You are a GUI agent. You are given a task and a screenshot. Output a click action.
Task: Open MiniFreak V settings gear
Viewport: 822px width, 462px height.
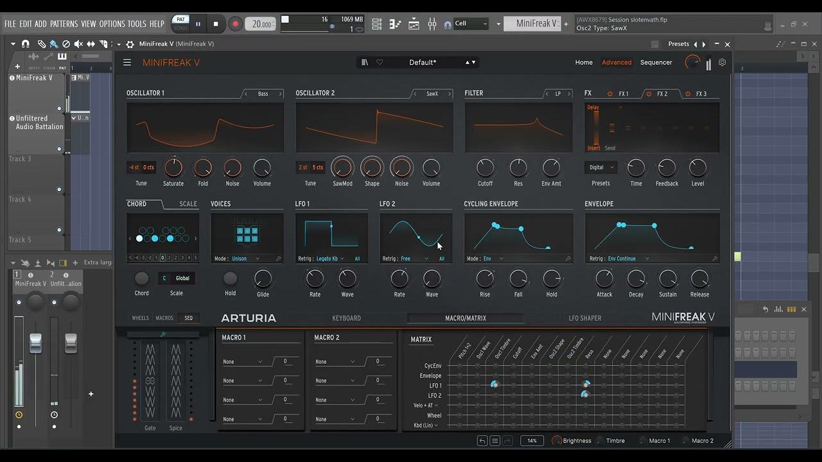[x=722, y=62]
